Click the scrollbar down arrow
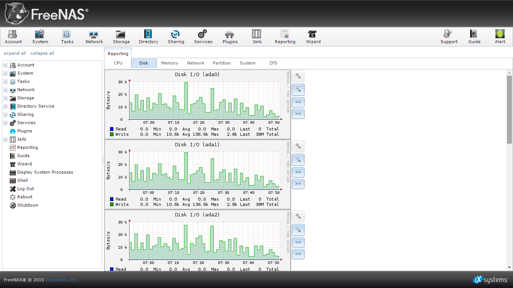This screenshot has height=288, width=513. click(509, 267)
